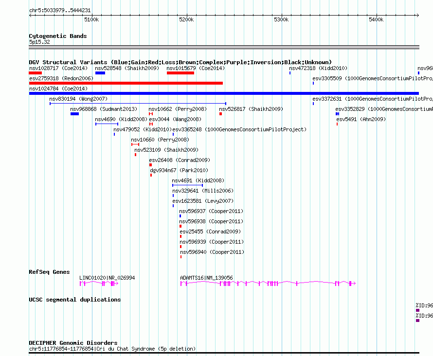Screen dimensions: 433x356
Task: Click the DGV Structural Variants track title
Action: [180, 62]
